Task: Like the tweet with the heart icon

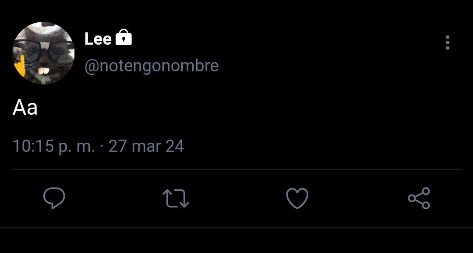Action: point(297,198)
